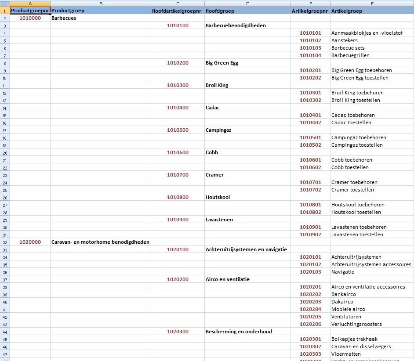Click the Hoofdartikelgroepnr header cell

[x=178, y=11]
